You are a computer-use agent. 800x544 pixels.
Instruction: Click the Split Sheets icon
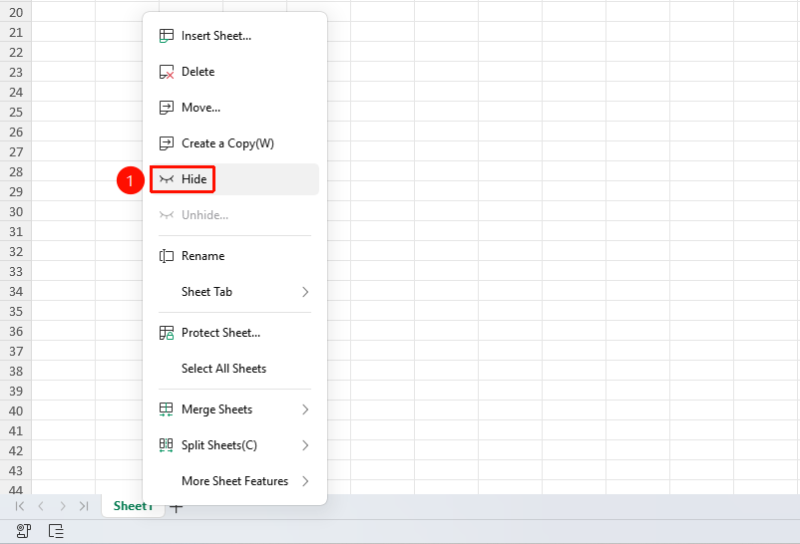coord(167,445)
